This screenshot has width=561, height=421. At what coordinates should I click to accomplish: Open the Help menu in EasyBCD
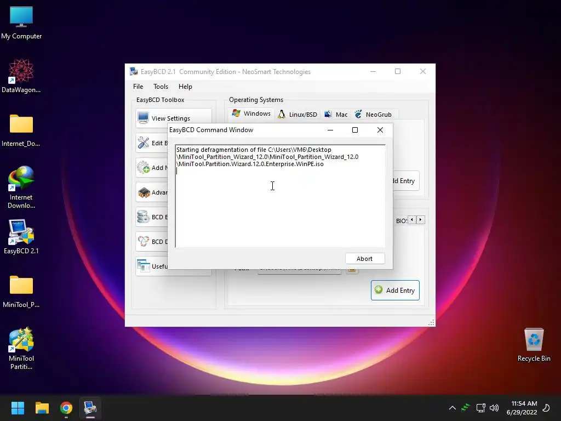pyautogui.click(x=185, y=86)
